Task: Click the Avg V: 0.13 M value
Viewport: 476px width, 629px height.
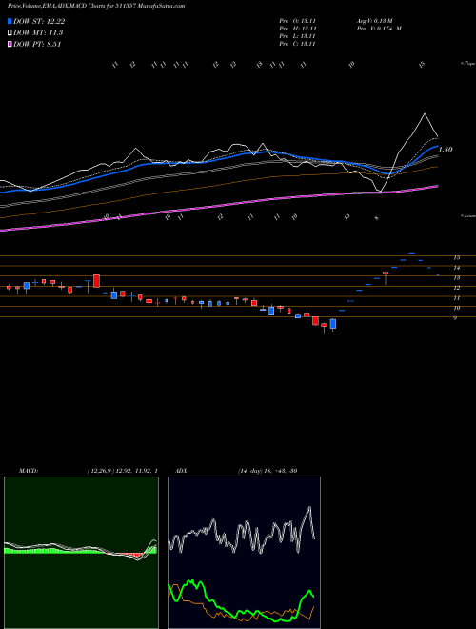Action: click(376, 21)
